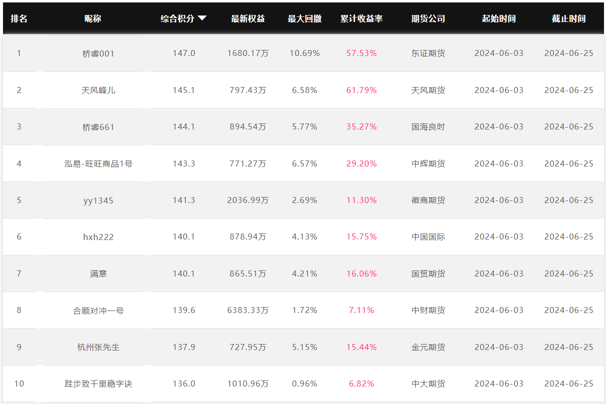Click the equity value 797.43万
Viewport: 606px width, 404px height.
coord(248,90)
